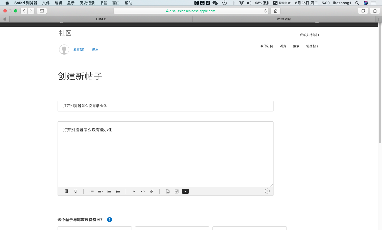Insert a hyperlink using the link icon
The width and height of the screenshot is (382, 230).
152,191
